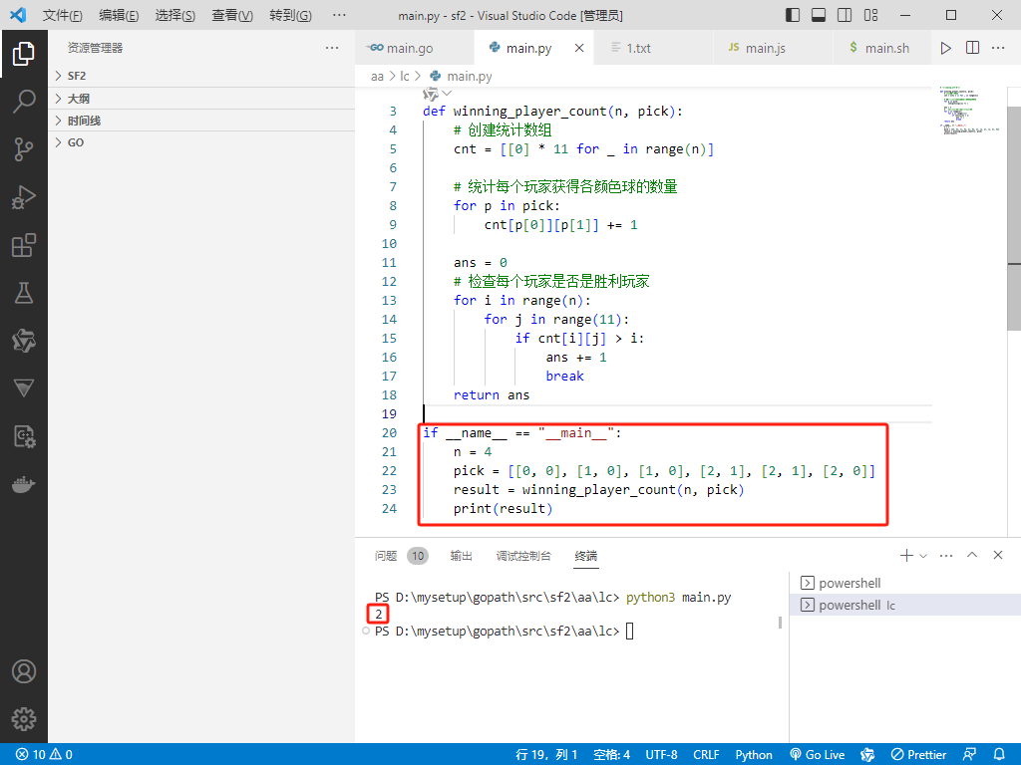Expand the 时间线 timeline section
Screen dimensions: 1021x765
click(201, 121)
